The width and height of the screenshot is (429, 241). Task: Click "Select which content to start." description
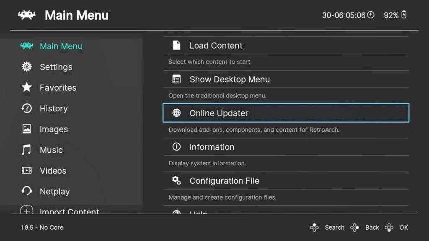(x=210, y=62)
